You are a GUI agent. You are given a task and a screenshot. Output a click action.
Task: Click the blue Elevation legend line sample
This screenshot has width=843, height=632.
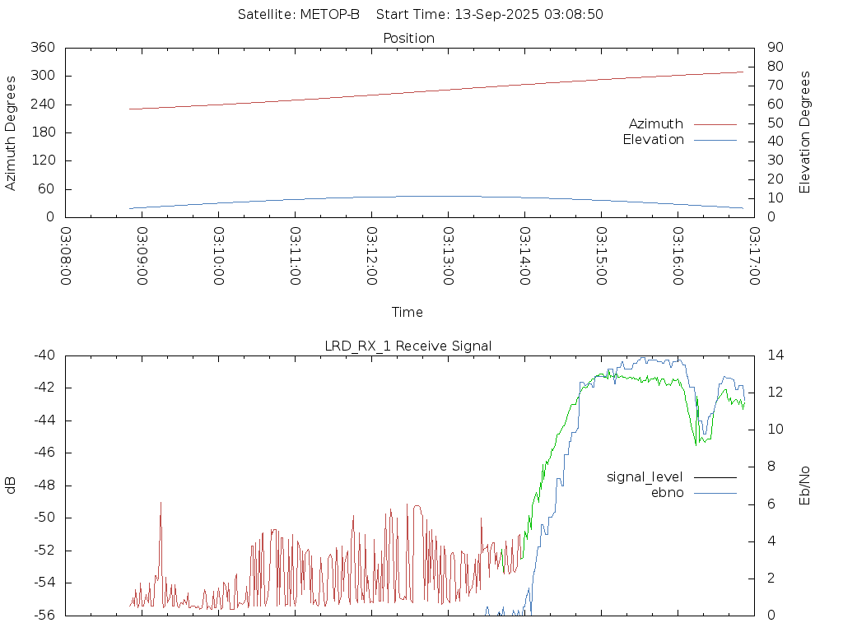click(715, 140)
